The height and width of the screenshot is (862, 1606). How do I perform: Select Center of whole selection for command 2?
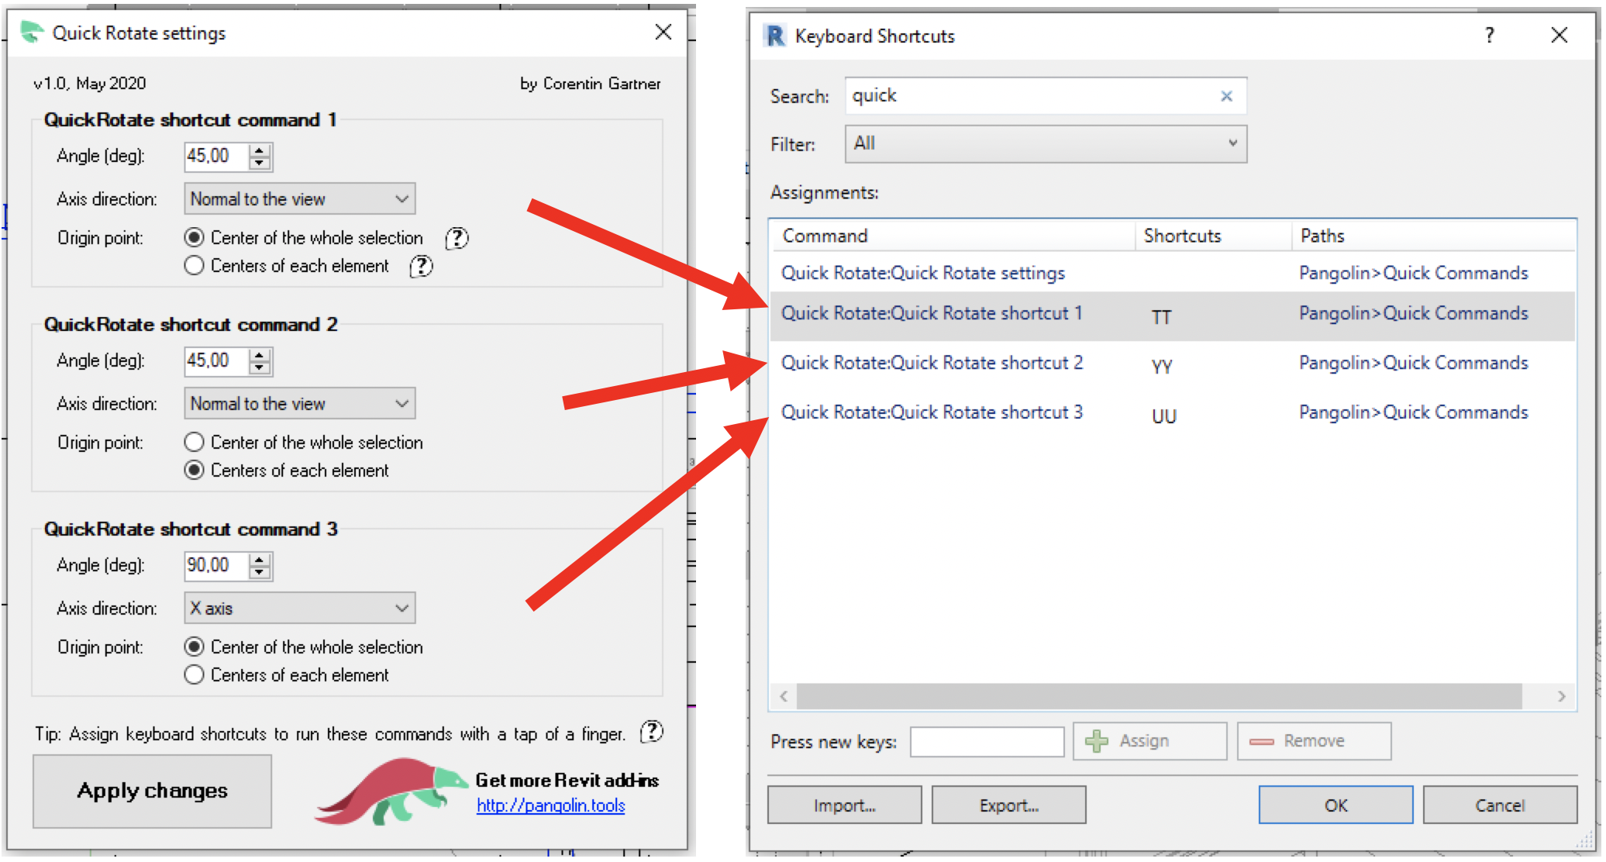(x=195, y=443)
